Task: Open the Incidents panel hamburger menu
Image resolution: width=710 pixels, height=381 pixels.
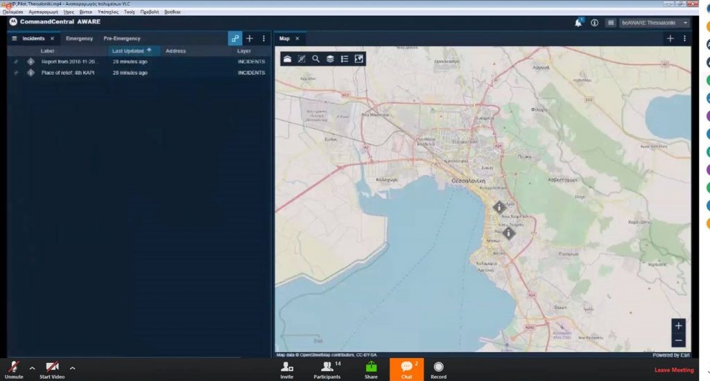Action: [x=14, y=39]
